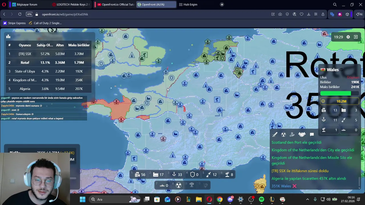Switch to OpenFront.io Official Tutorial tab

115,5
